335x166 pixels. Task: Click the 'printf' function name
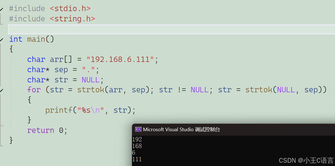(x=59, y=110)
